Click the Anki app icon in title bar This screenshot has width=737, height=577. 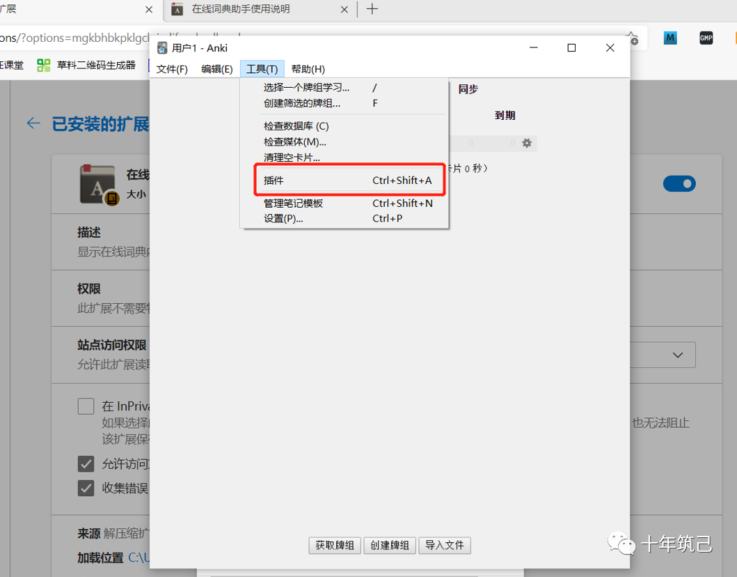tap(162, 48)
